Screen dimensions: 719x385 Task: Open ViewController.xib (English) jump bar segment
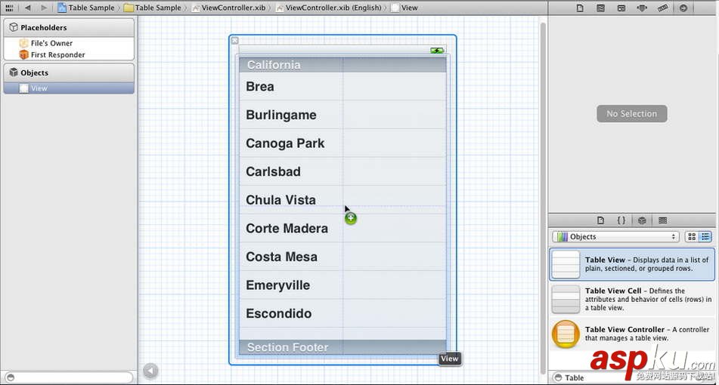(329, 8)
